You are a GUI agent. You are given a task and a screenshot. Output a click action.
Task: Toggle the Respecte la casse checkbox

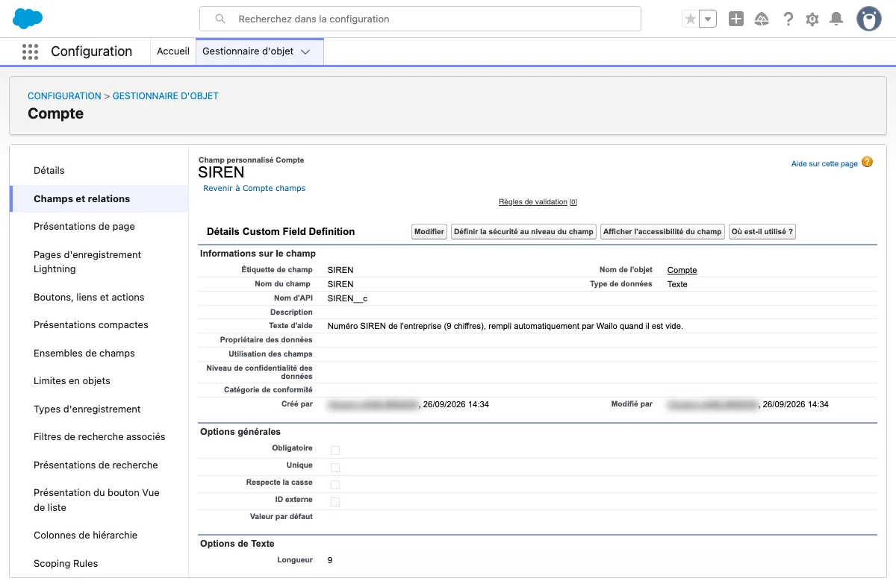click(x=335, y=485)
